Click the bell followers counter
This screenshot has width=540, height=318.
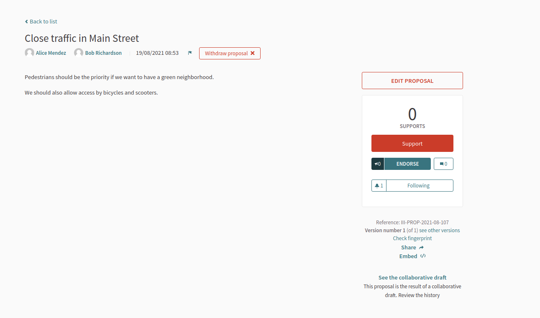click(x=379, y=185)
